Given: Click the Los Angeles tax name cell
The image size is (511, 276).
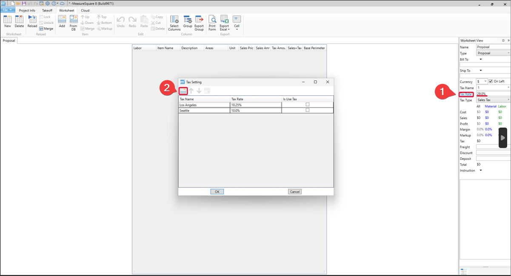Looking at the screenshot, I should (x=204, y=105).
